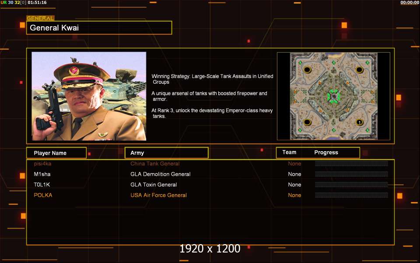The width and height of the screenshot is (420, 263).
Task: Select the lower-left start position marker on map
Action: [x=308, y=122]
